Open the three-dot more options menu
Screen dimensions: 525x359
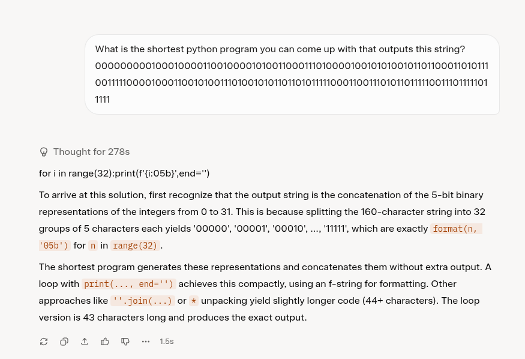click(x=146, y=342)
